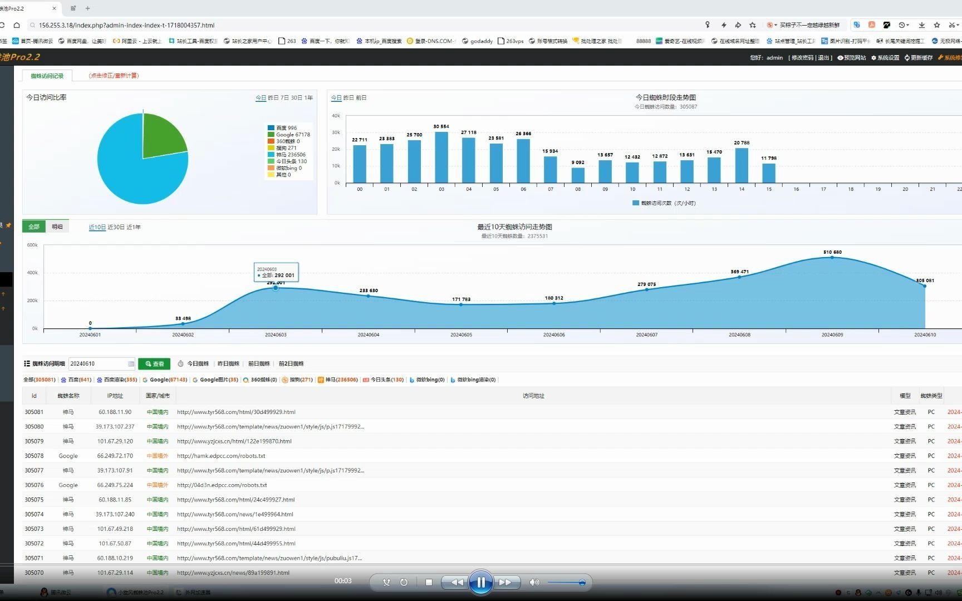Open the godaddy bookmark
Screen dimensions: 962x601
tap(477, 41)
